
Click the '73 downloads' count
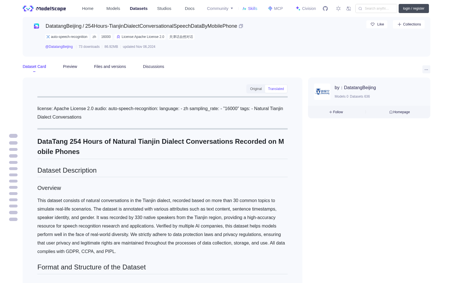point(89,47)
